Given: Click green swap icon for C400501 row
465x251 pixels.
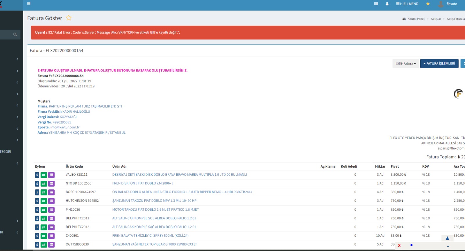Looking at the screenshot, I should coord(44,236).
